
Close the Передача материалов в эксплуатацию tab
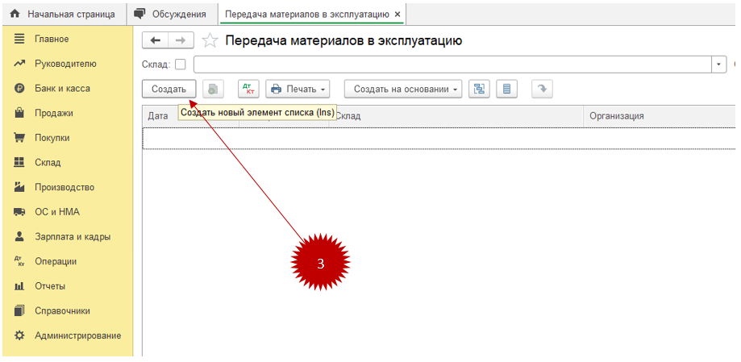coord(398,15)
